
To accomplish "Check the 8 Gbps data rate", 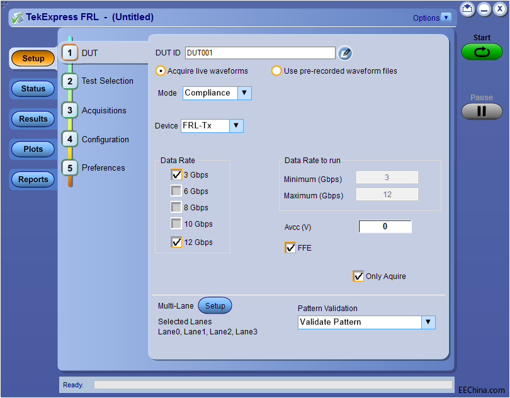I will coord(176,207).
